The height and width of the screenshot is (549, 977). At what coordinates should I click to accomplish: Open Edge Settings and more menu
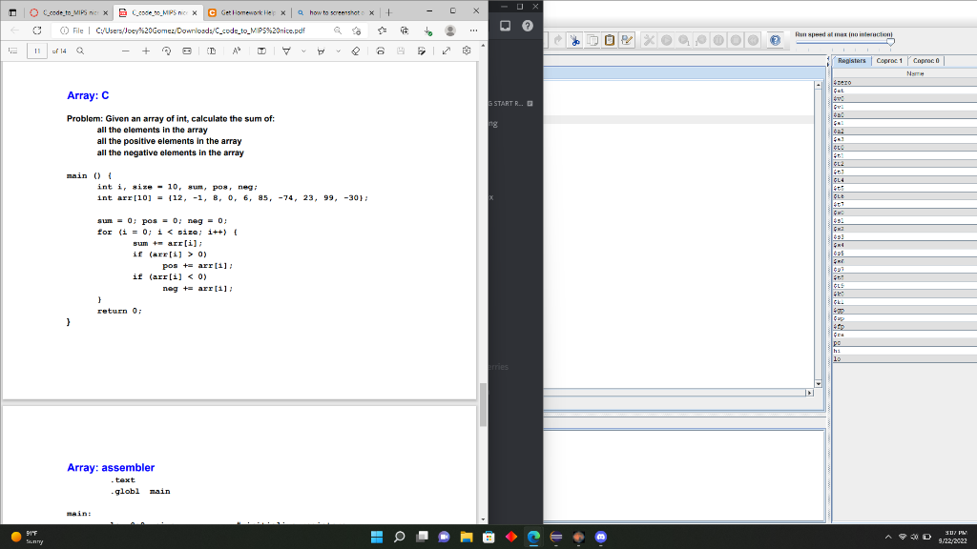point(474,30)
